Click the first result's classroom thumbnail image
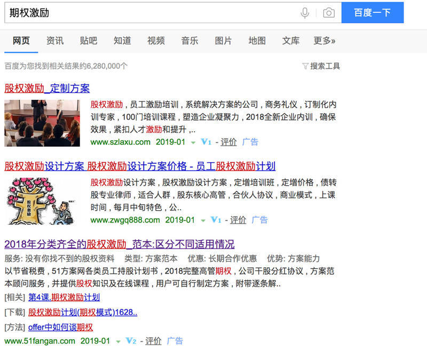 coord(42,123)
